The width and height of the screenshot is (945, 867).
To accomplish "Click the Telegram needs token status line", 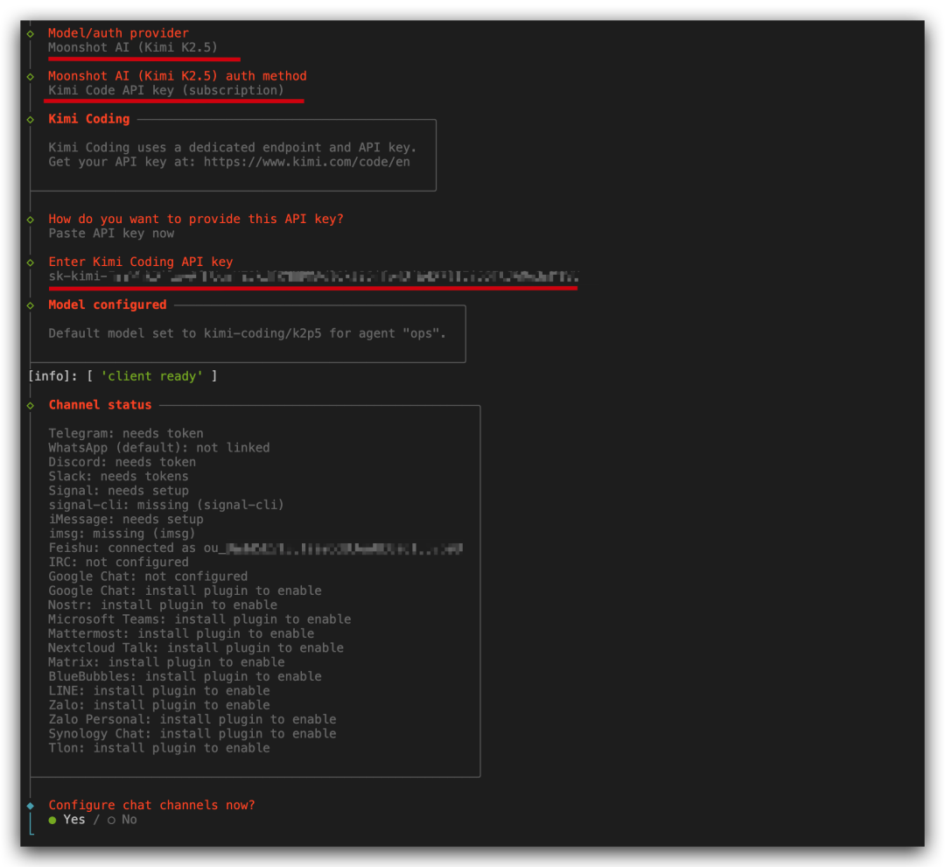I will pyautogui.click(x=126, y=433).
